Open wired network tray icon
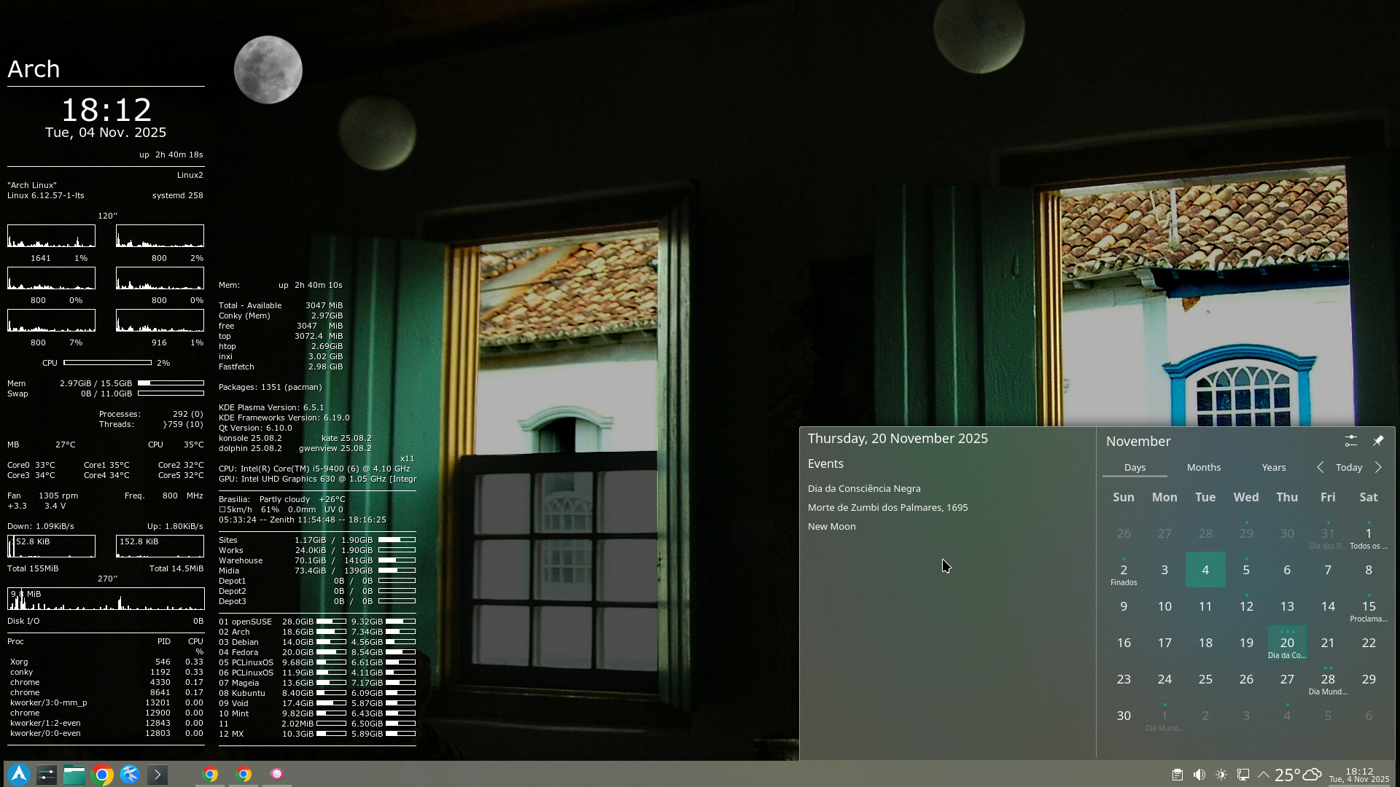The height and width of the screenshot is (787, 1400). click(x=1243, y=775)
